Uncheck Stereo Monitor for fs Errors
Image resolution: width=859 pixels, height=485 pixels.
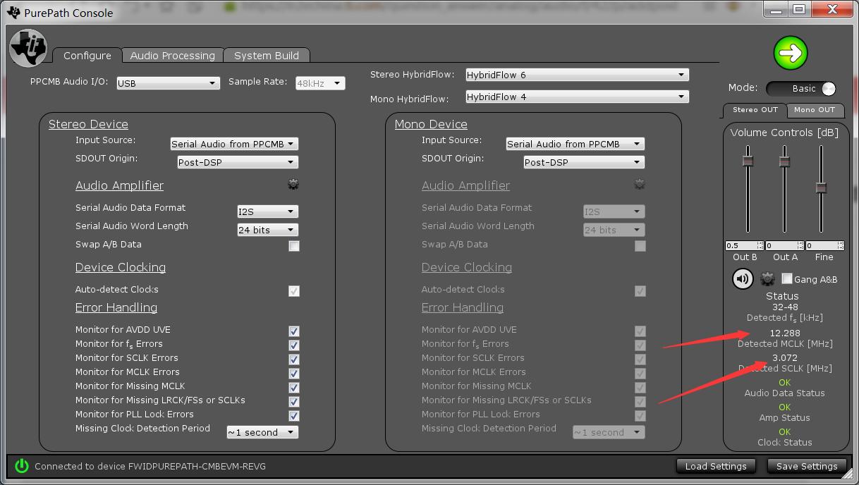click(x=294, y=345)
